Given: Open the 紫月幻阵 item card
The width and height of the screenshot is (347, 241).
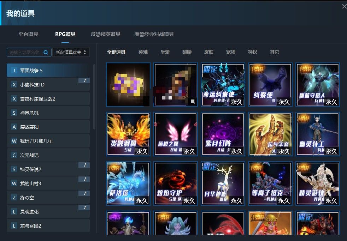Looking at the screenshot, I should pos(223,134).
